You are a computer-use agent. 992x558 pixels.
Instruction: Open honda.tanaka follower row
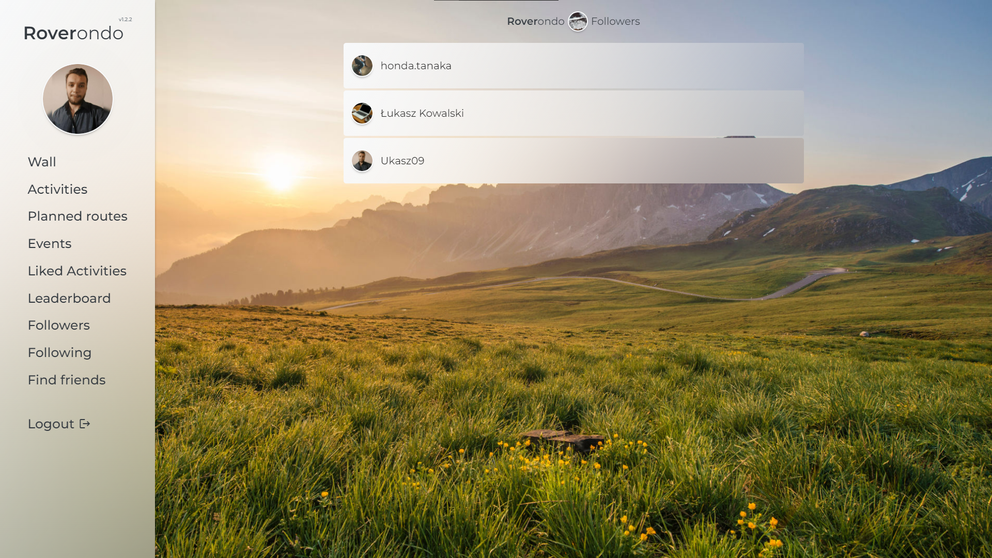574,66
